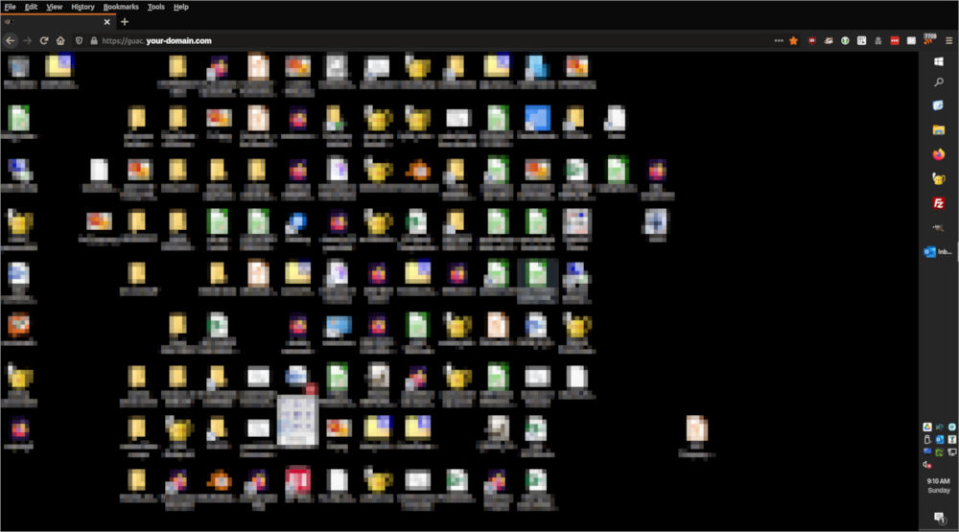This screenshot has height=532, width=959.
Task: Click the USB safely remove tray icon
Action: [x=927, y=440]
